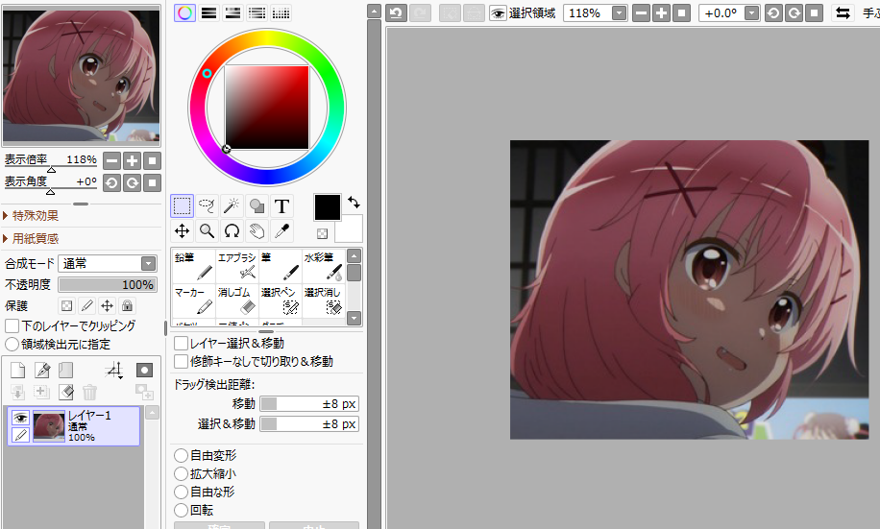The width and height of the screenshot is (880, 529).
Task: Choose the 筆 brush tool
Action: click(281, 266)
